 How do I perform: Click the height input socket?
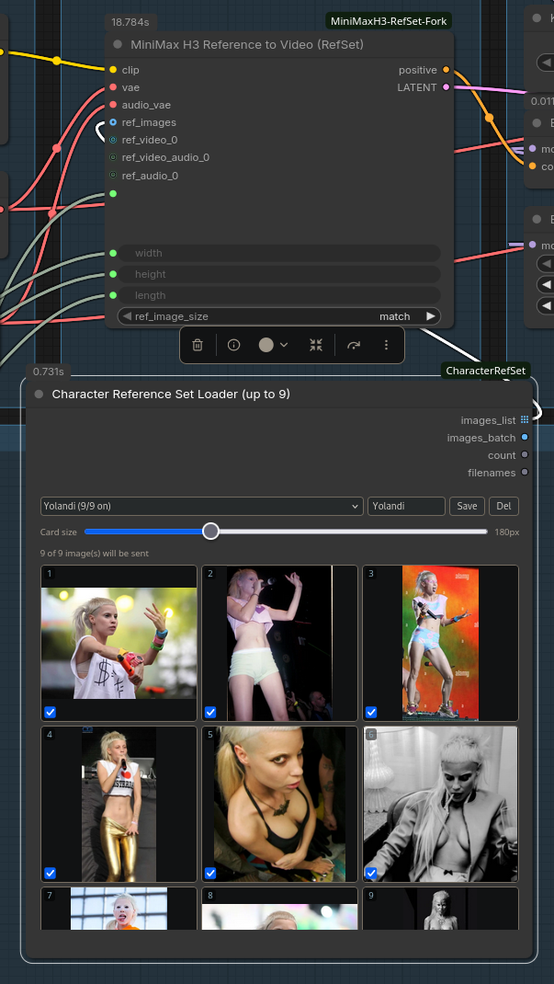tap(113, 274)
